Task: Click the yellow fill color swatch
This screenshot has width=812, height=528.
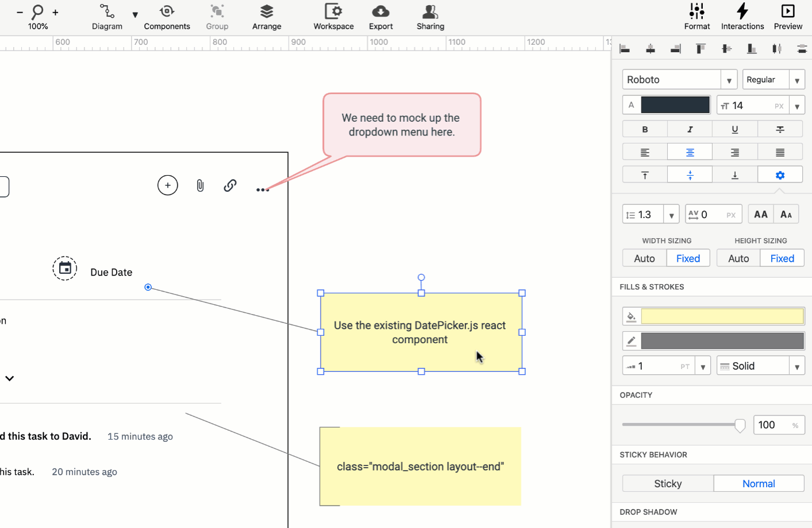Action: pos(722,317)
